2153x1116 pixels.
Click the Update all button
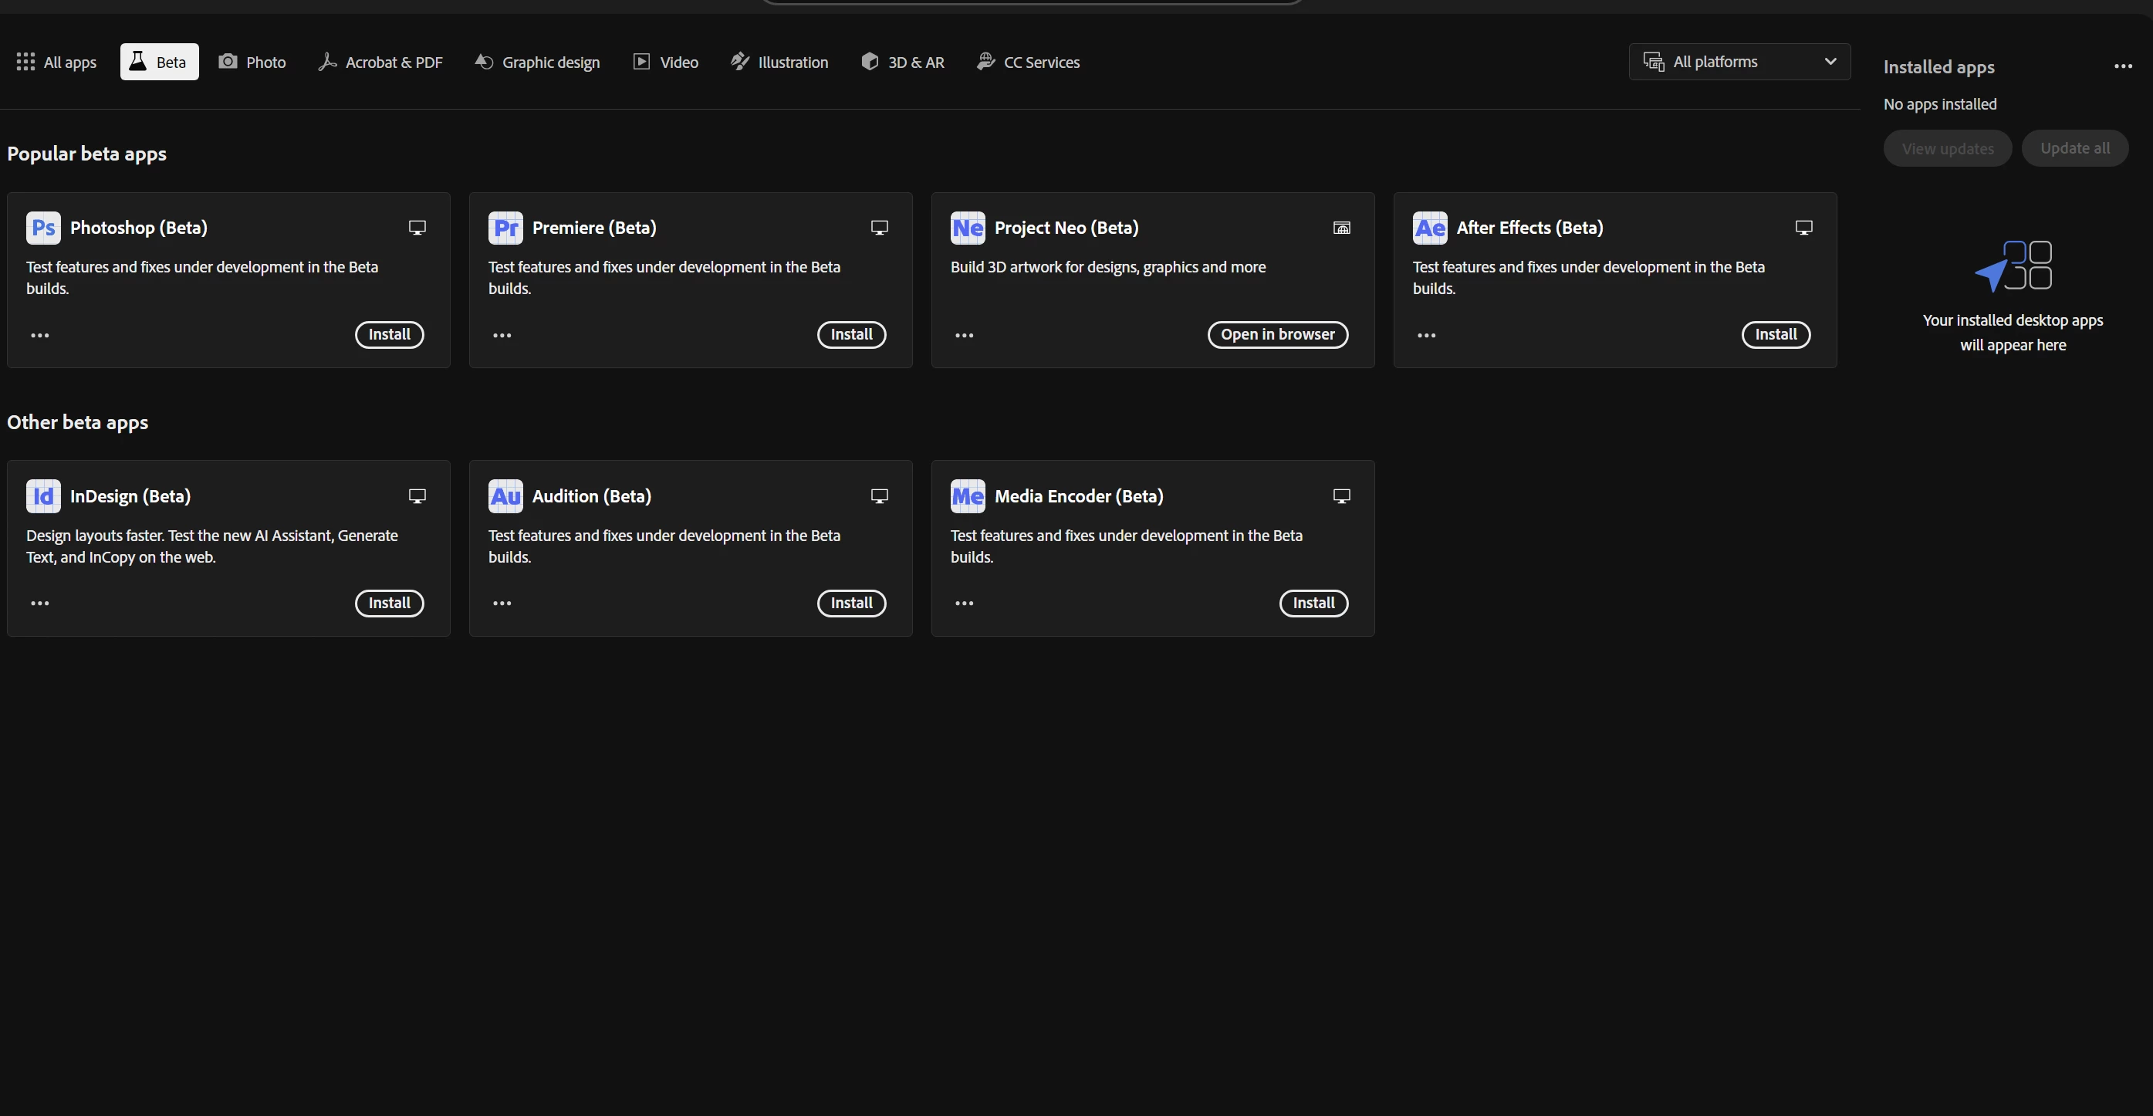(2075, 148)
